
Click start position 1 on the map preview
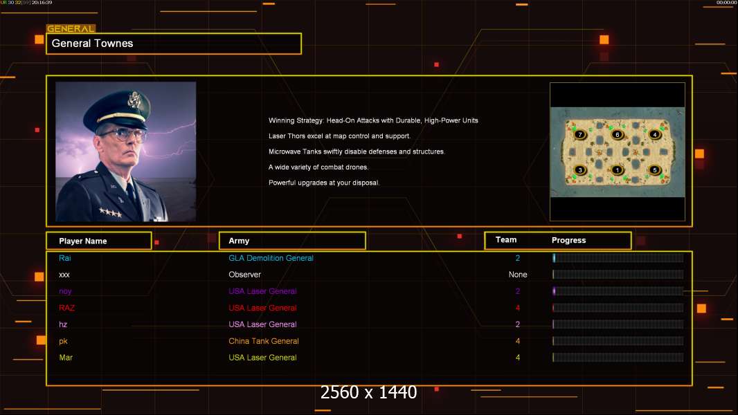[617, 170]
